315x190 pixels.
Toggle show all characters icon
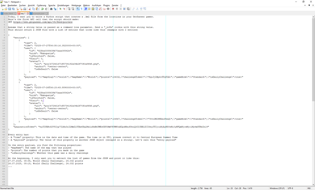pos(82,9)
